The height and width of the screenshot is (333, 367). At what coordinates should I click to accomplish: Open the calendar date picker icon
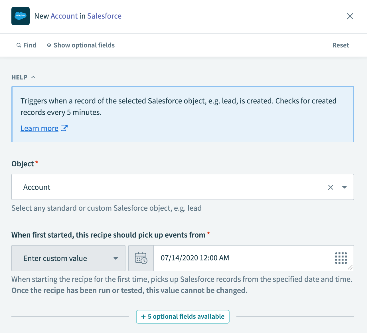tap(141, 258)
